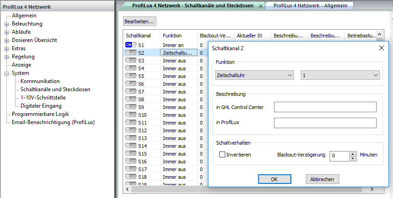
Task: Close the Schaltkanäle und Steckdosen tab
Action: (x=261, y=6)
